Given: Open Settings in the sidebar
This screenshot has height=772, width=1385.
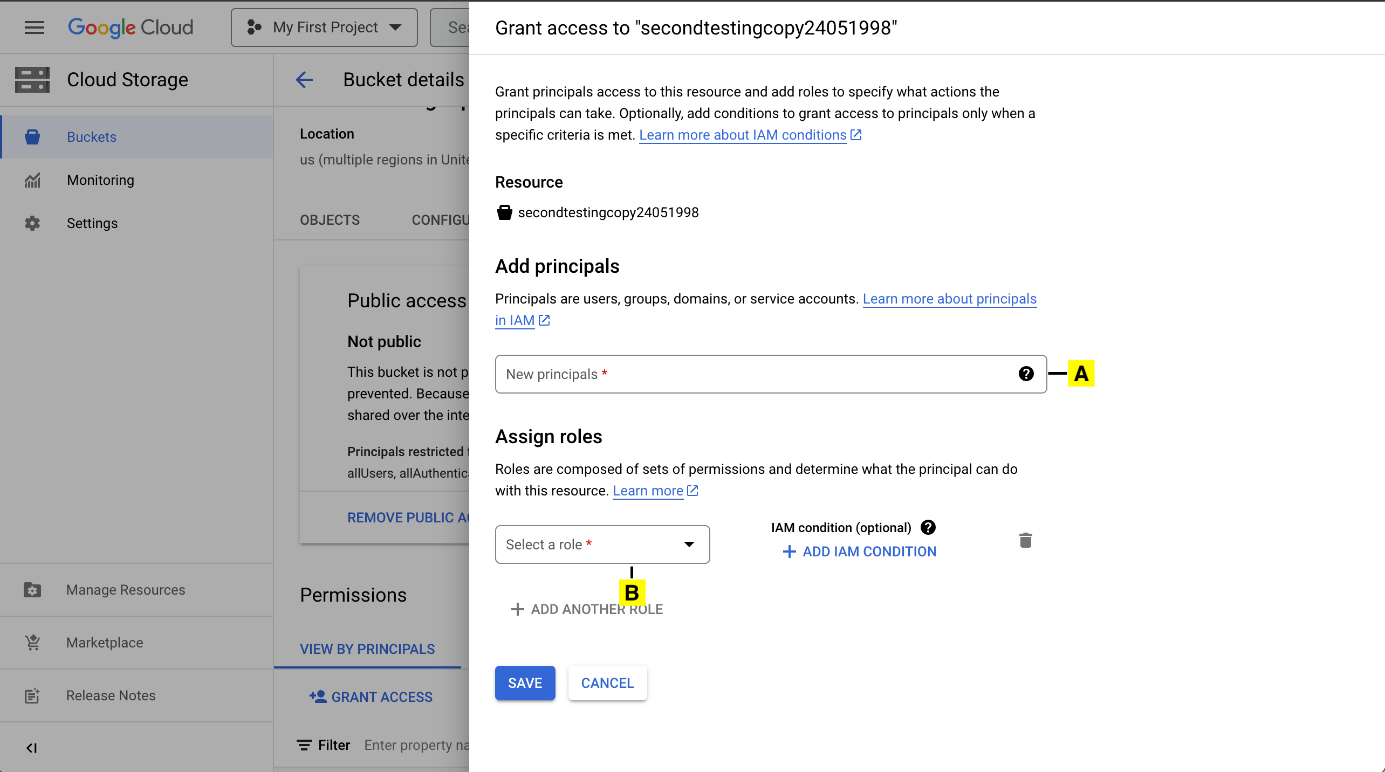Looking at the screenshot, I should [92, 223].
